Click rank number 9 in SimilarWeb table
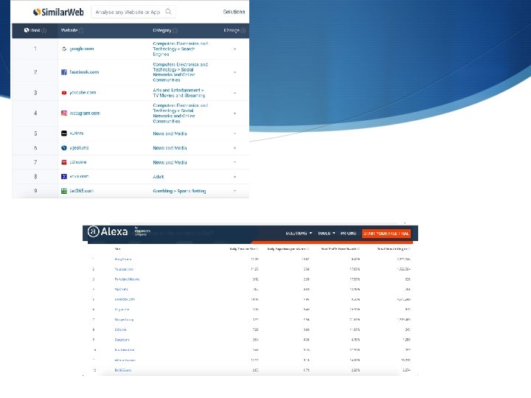Screen dimensions: 531x398 point(35,191)
